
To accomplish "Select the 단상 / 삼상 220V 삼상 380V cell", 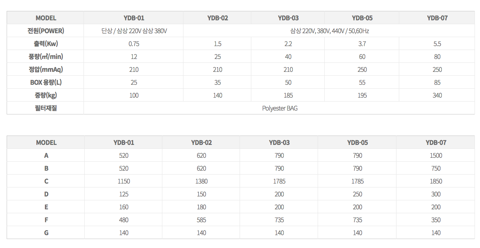I will coord(133,31).
